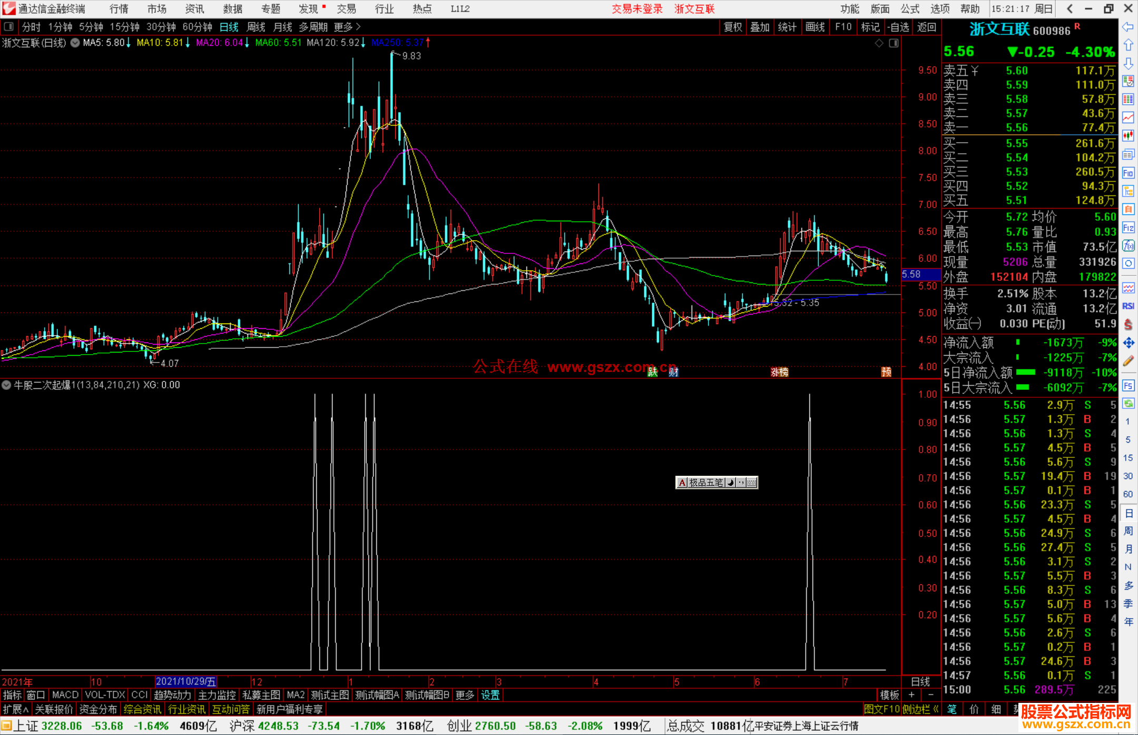The height and width of the screenshot is (735, 1138).
Task: Click the up-arrow previous stock icon
Action: coord(1128,45)
